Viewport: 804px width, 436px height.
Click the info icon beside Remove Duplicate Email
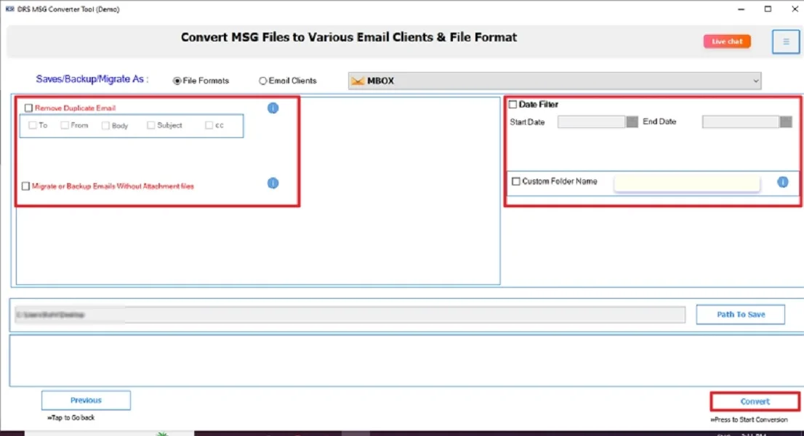point(273,108)
